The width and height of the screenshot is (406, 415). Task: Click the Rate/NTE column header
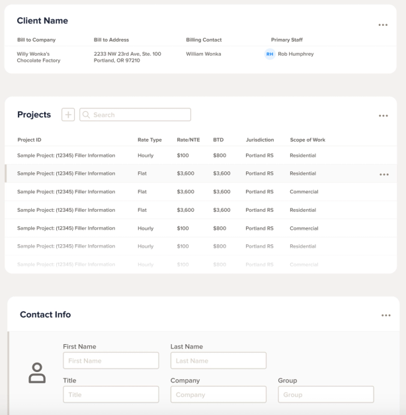tap(188, 140)
